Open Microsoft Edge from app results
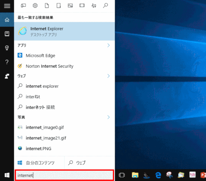 pos(65,55)
